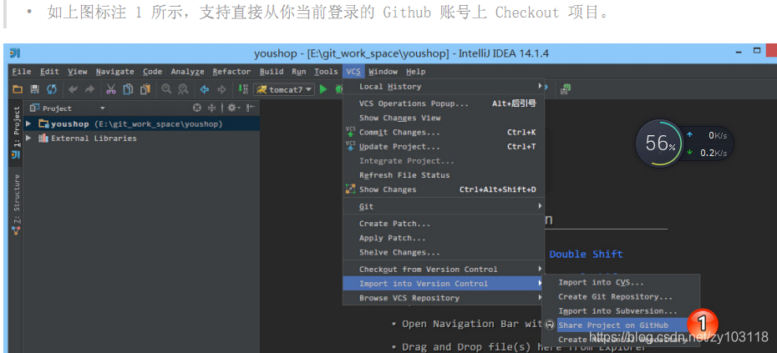This screenshot has width=777, height=353.
Task: Click the Redo arrow icon
Action: click(x=89, y=89)
